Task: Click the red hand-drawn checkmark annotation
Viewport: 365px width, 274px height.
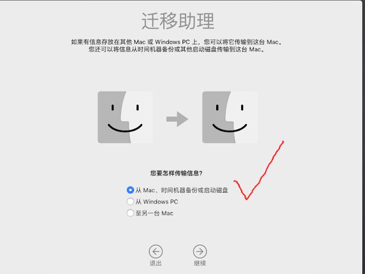Action: click(x=259, y=170)
